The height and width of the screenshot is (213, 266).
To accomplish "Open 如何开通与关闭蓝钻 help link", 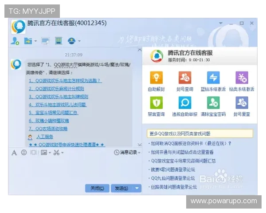I will [x=182, y=152].
